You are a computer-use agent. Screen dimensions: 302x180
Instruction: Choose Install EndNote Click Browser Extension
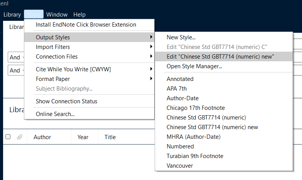pos(89,25)
